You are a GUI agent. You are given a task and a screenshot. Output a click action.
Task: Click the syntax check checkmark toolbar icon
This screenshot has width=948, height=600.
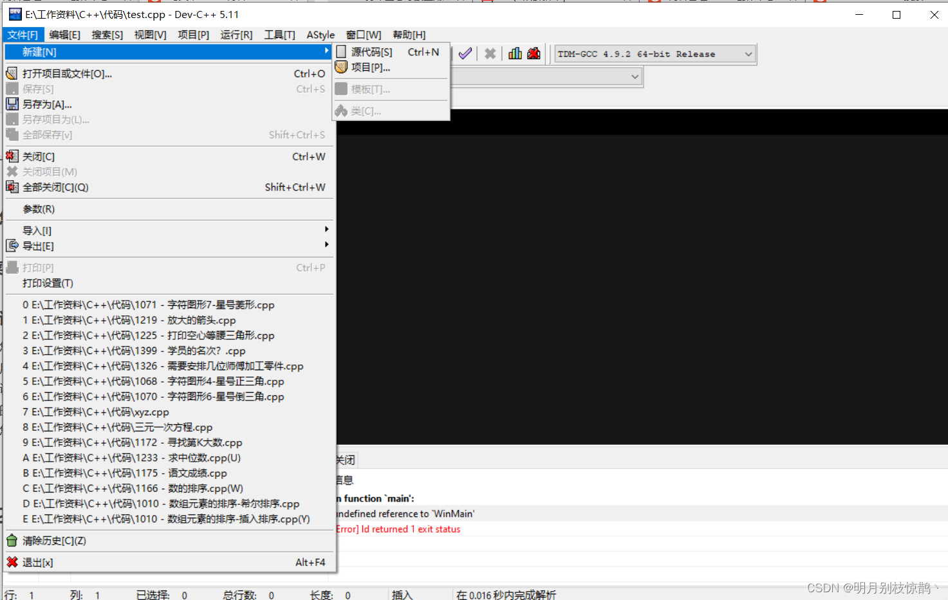point(465,53)
